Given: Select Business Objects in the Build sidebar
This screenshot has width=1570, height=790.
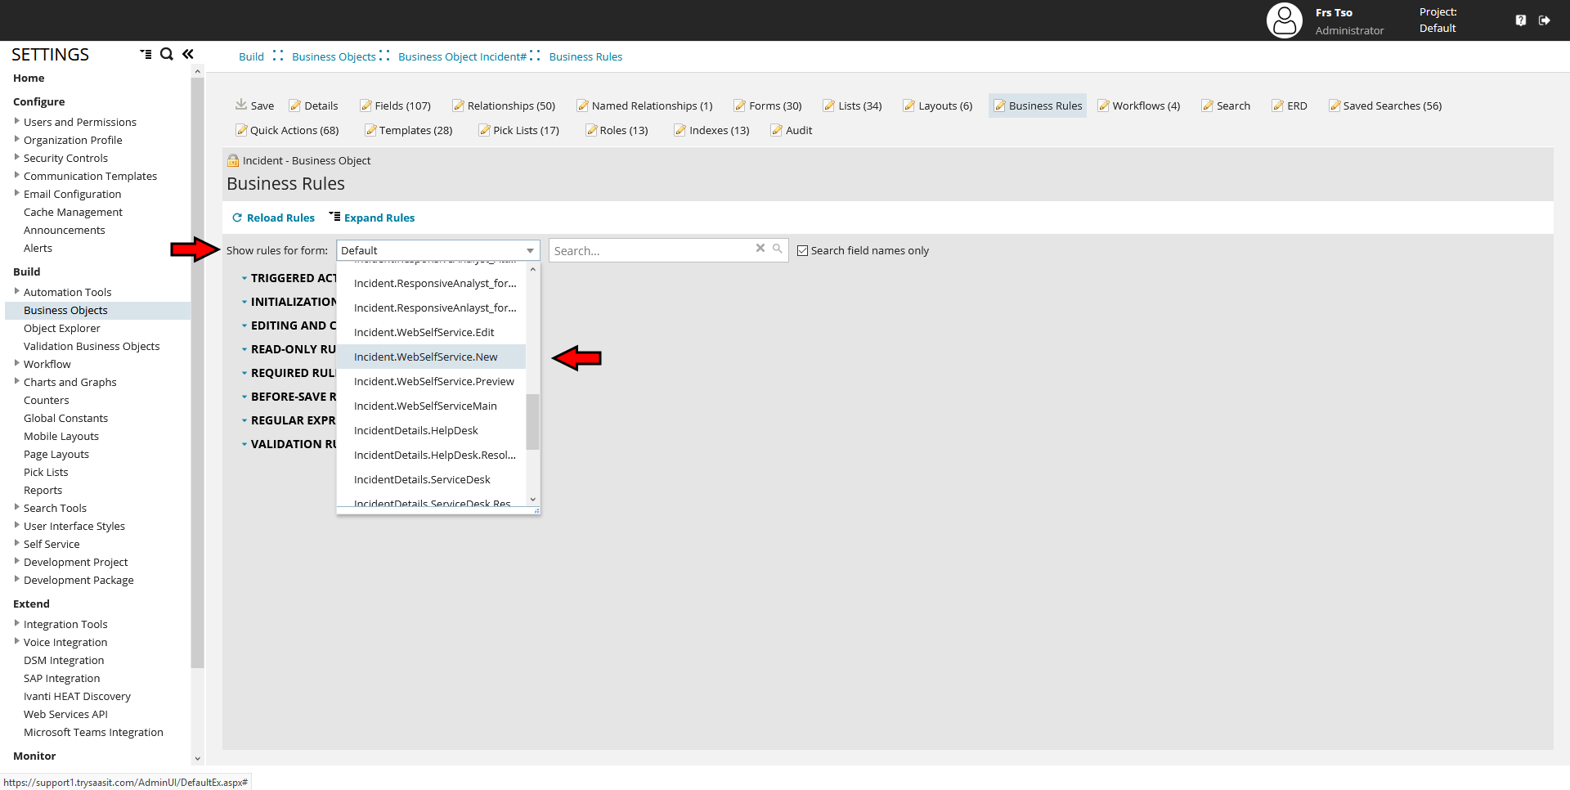Looking at the screenshot, I should click(66, 310).
